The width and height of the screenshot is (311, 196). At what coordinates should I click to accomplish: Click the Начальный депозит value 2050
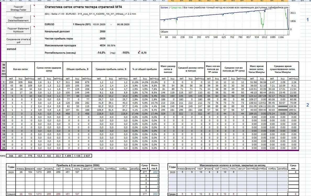(x=103, y=31)
